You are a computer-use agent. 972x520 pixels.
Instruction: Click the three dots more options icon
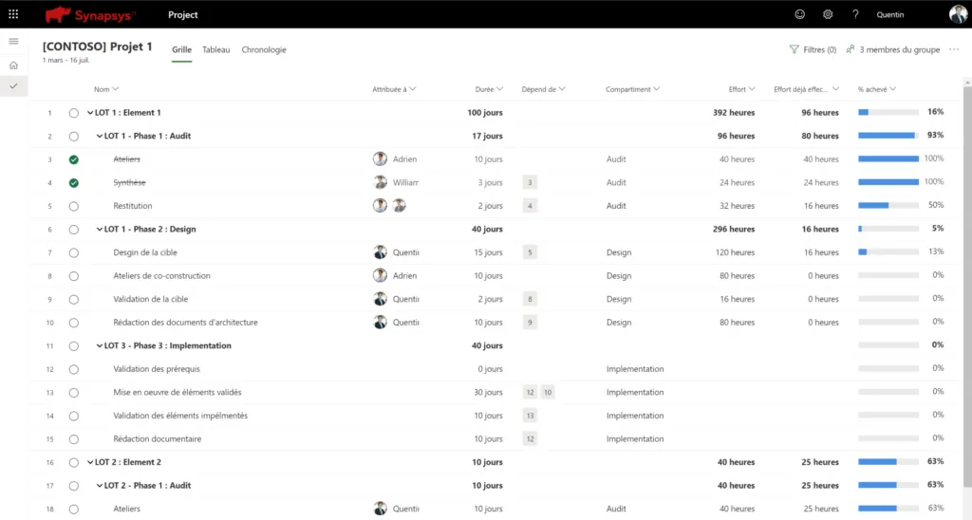pos(954,49)
